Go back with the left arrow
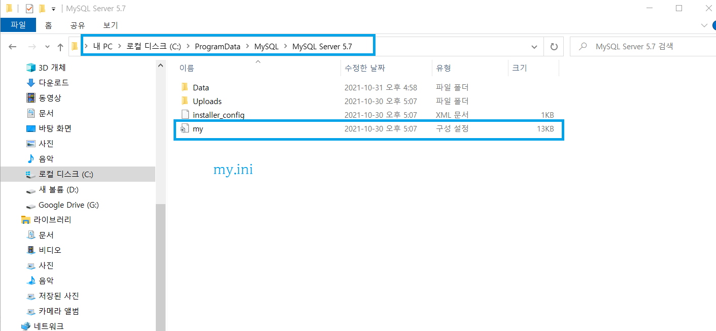 [13, 47]
